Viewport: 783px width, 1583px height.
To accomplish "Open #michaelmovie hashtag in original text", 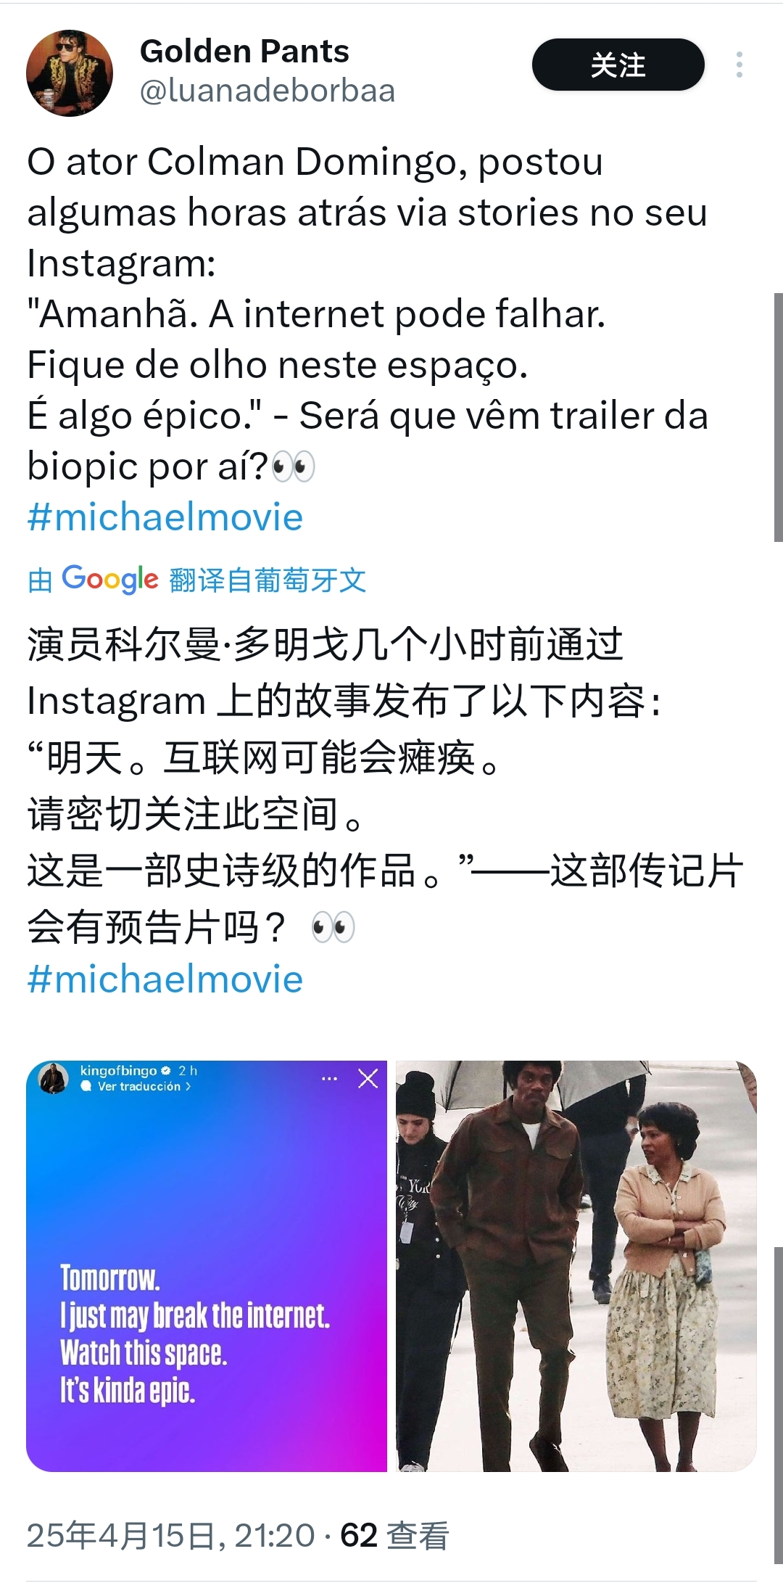I will pos(165,517).
